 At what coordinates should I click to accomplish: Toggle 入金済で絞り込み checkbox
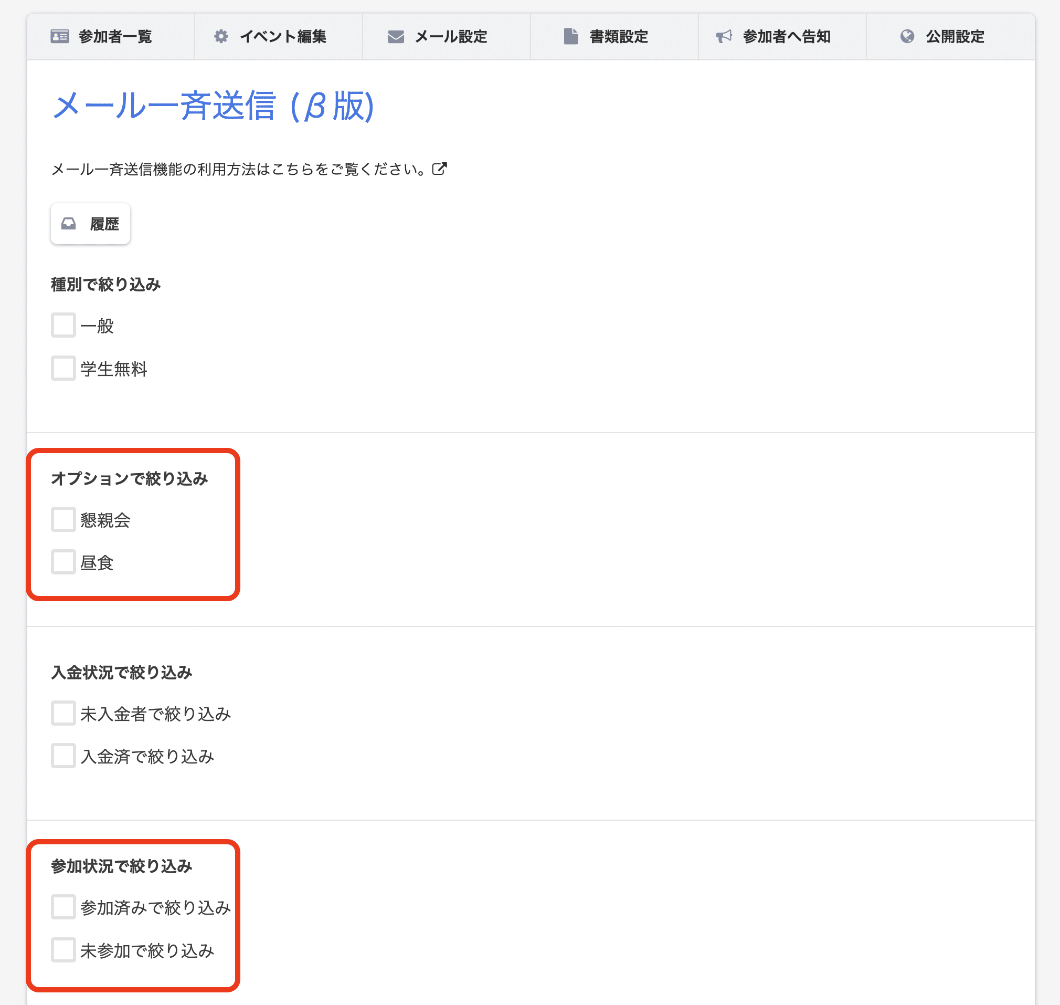(x=63, y=756)
